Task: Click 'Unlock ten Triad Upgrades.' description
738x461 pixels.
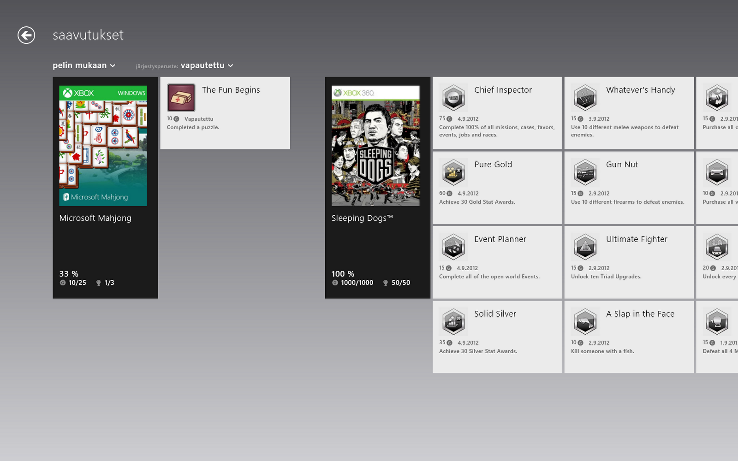Action: tap(607, 277)
